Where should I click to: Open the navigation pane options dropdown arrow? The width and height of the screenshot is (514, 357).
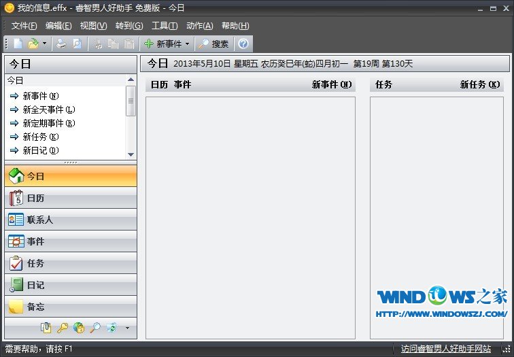pyautogui.click(x=127, y=328)
